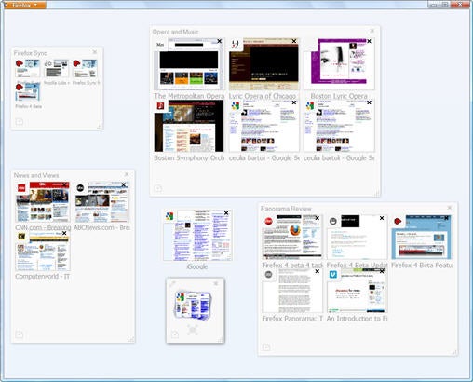Expand the stacked tab group
This screenshot has height=382, width=473.
pos(193,330)
